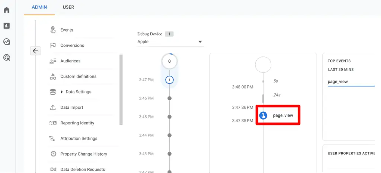
Task: Open Events in the admin menu
Action: point(67,30)
